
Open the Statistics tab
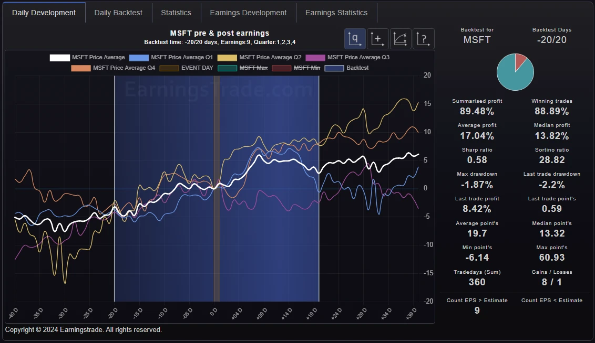[176, 13]
